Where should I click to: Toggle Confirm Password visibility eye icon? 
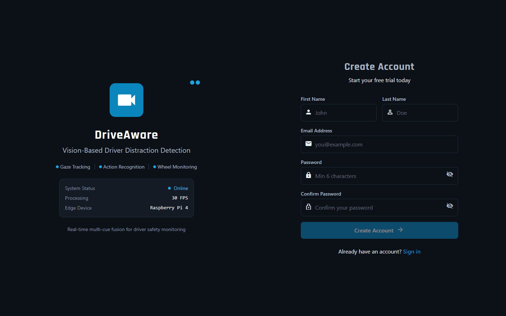[x=449, y=206]
